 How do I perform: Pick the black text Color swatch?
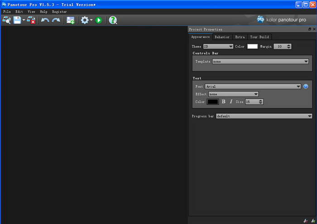213,102
